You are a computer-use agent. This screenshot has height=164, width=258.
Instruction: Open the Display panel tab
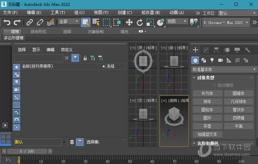[x=237, y=50]
